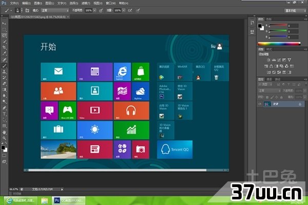The height and width of the screenshot is (205, 308).
Task: Open the 不透明度 slider arrow in options bar
Action: point(94,10)
